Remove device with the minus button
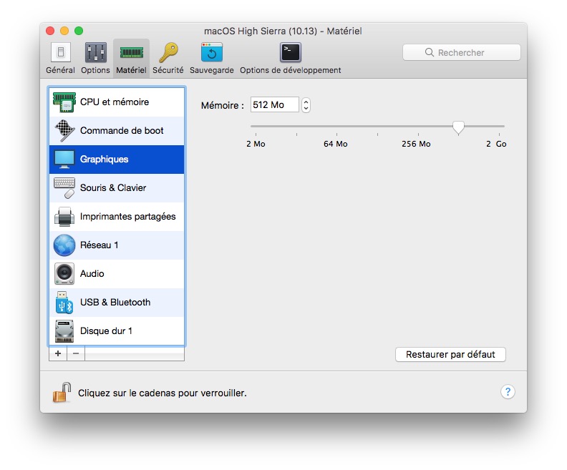 (76, 353)
